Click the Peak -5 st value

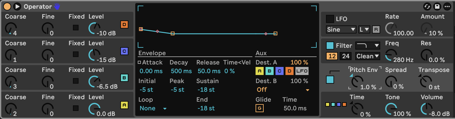(178, 90)
